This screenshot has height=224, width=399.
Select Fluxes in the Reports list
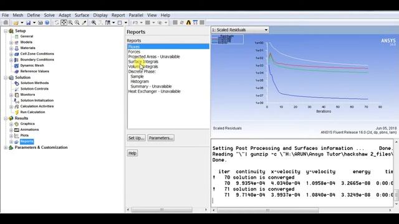(x=168, y=47)
